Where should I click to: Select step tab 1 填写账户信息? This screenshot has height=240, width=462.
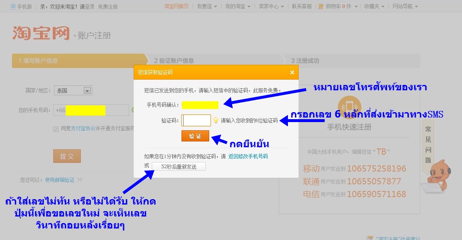pos(80,61)
